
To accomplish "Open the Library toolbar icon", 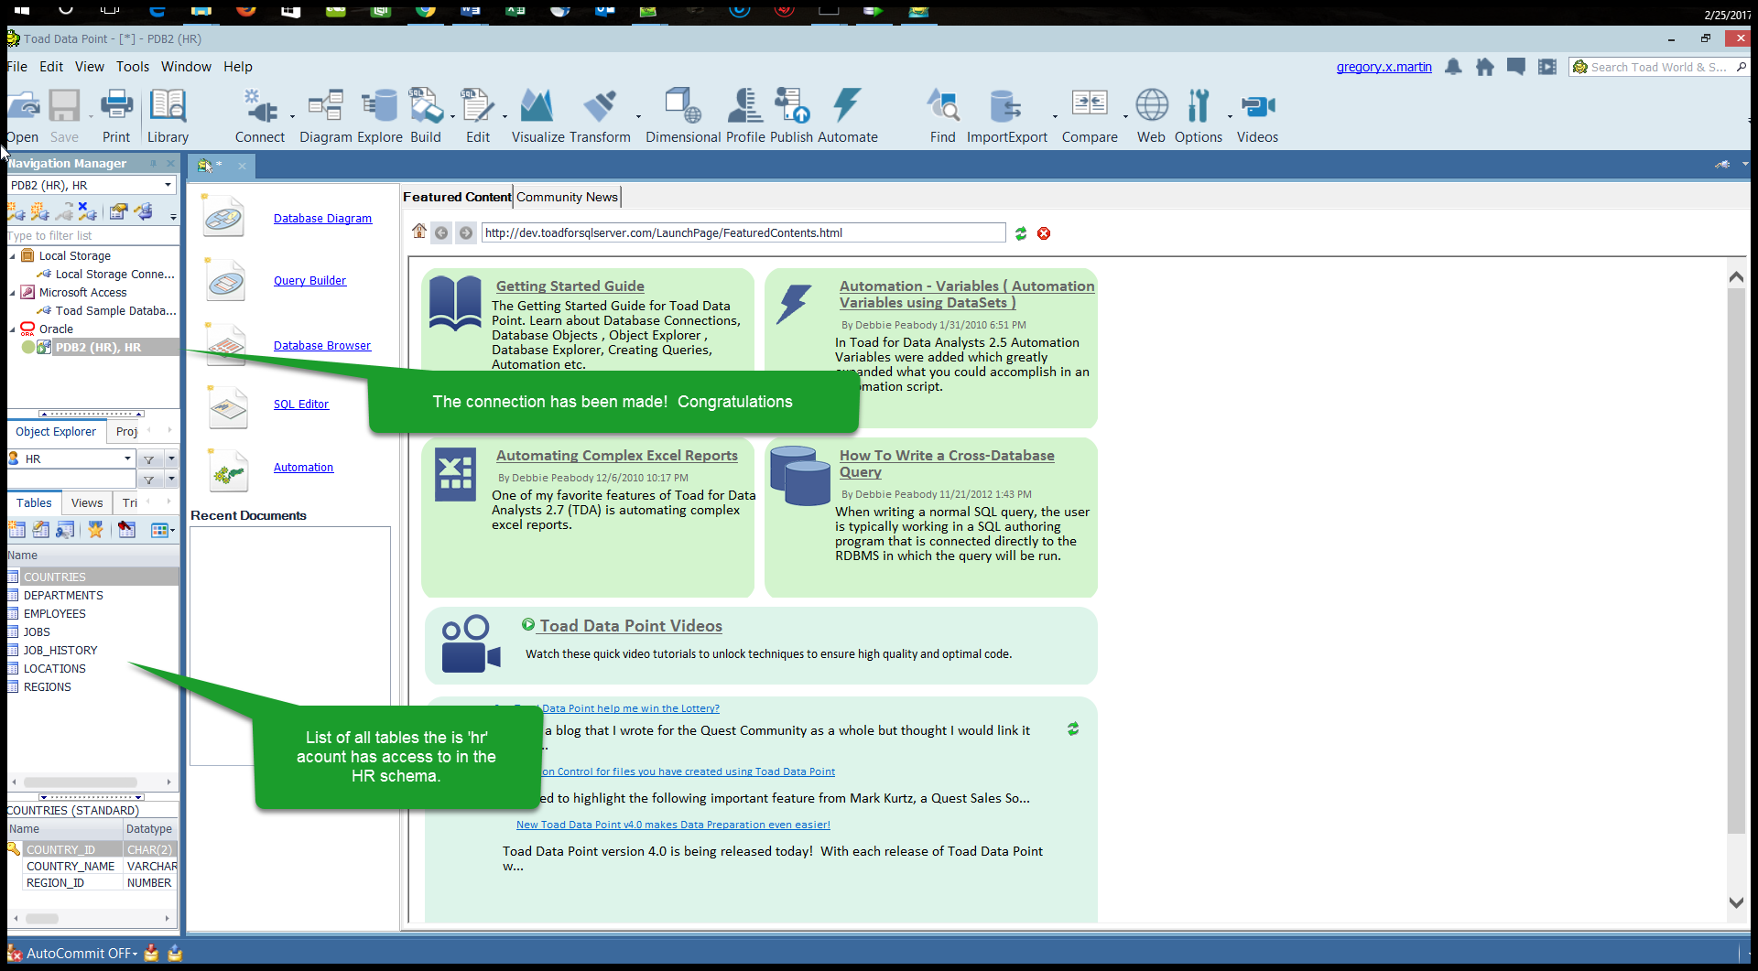I will (168, 116).
